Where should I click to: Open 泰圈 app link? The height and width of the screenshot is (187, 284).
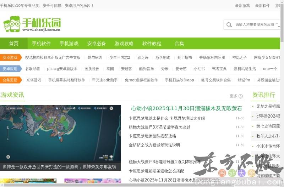(110, 69)
